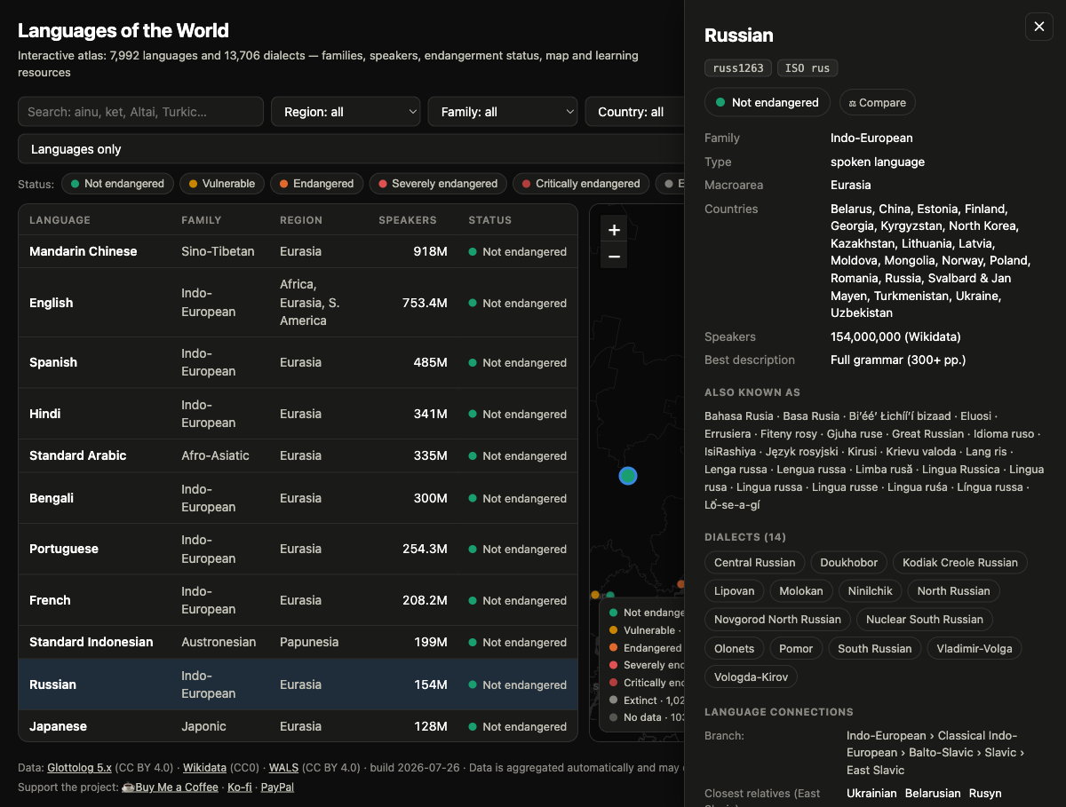Open the Rusyn relative link

point(985,793)
